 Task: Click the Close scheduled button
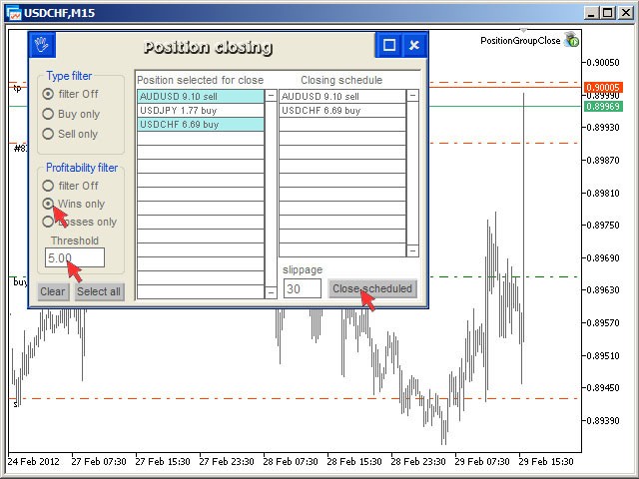click(x=371, y=289)
